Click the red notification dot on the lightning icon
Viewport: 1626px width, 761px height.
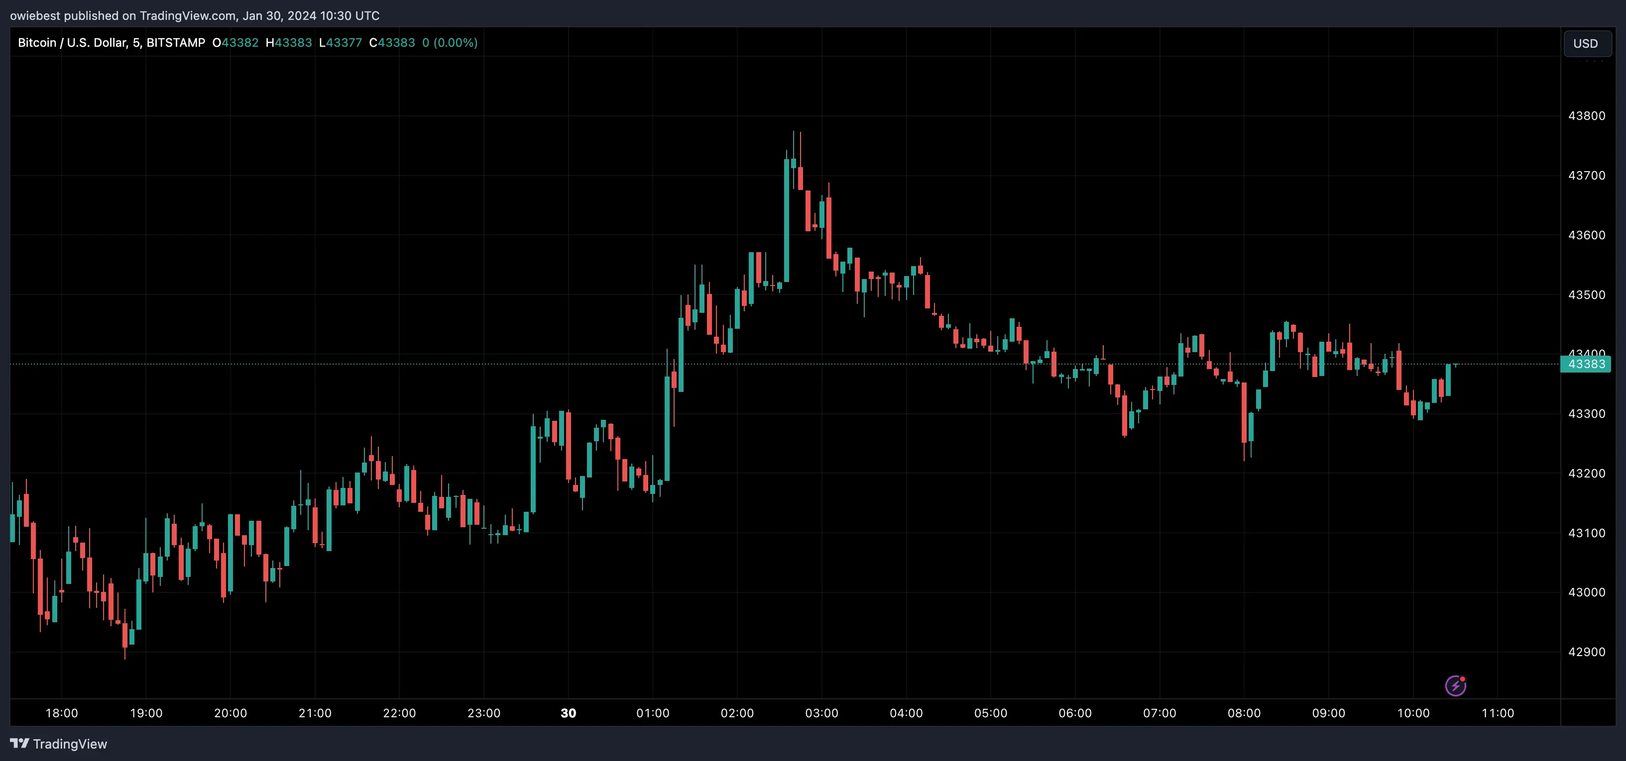coord(1463,679)
